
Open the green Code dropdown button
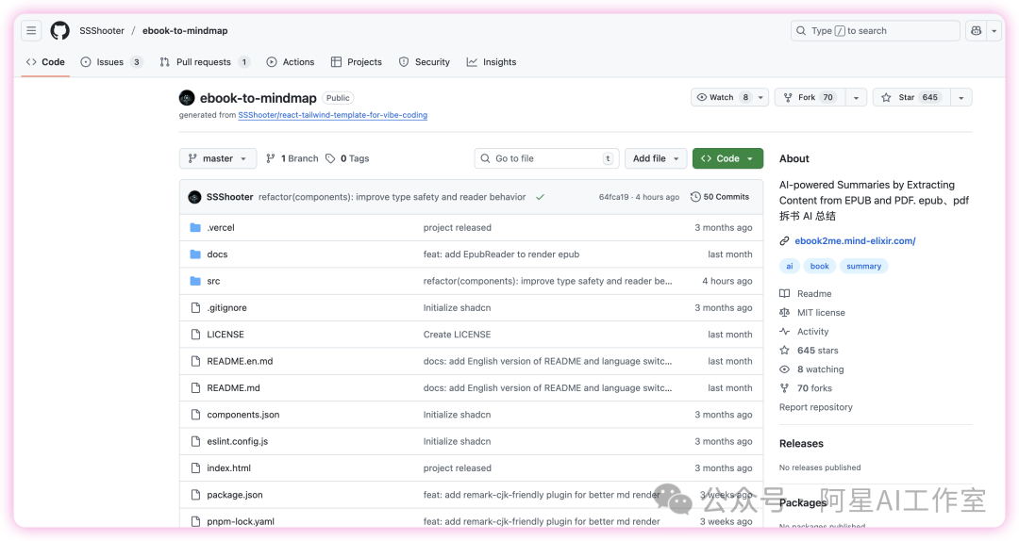(x=727, y=158)
